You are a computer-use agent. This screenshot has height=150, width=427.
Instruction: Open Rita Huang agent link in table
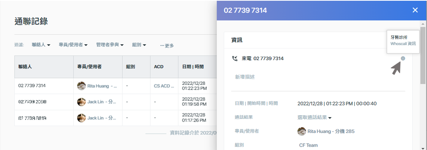[102, 86]
